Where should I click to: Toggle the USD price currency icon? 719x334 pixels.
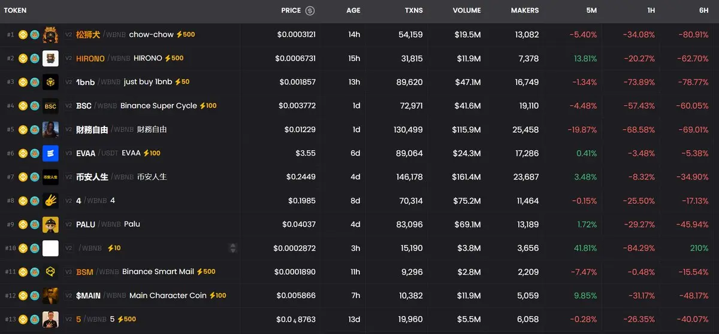click(310, 10)
